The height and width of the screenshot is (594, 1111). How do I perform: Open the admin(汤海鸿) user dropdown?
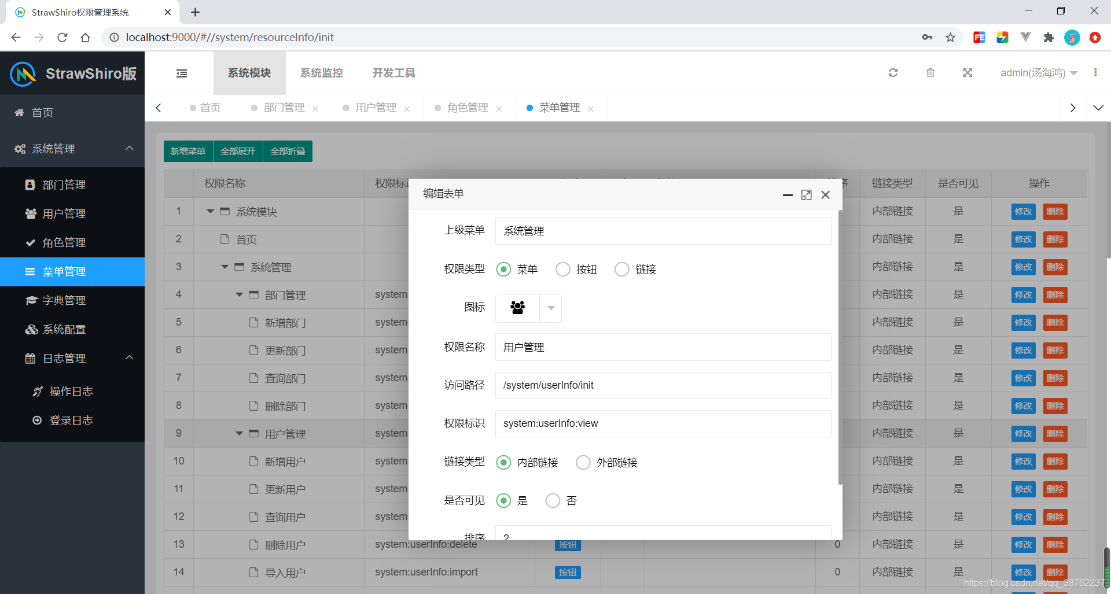coord(1039,73)
